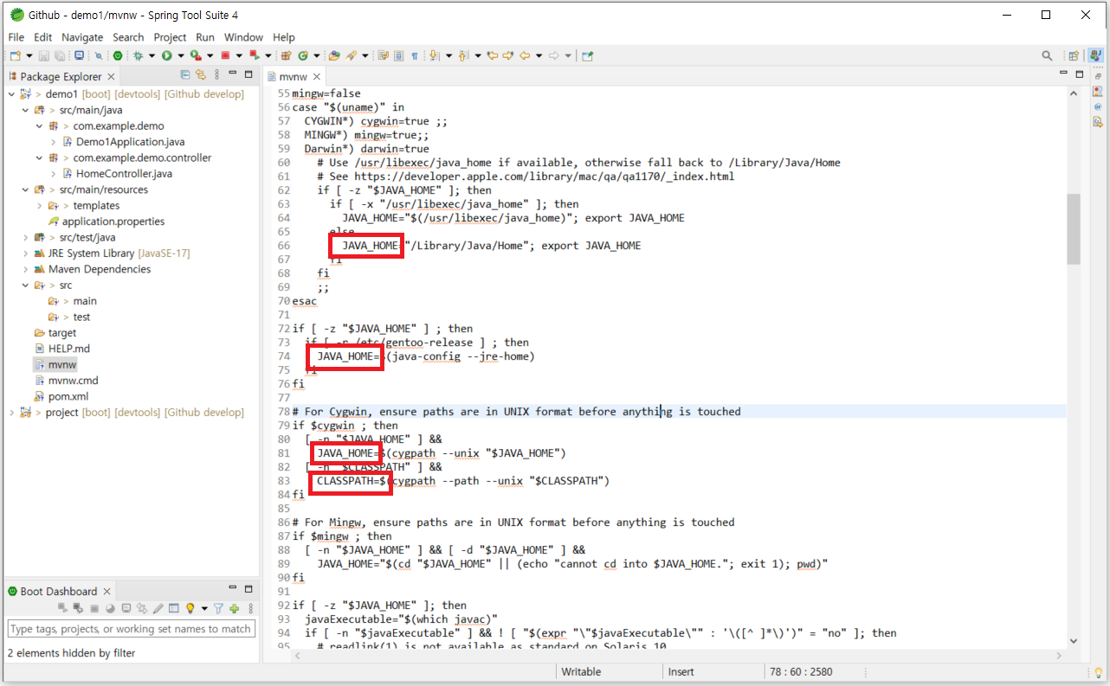Expand the templates folder
Screen dimensions: 1110x686
pyautogui.click(x=40, y=206)
